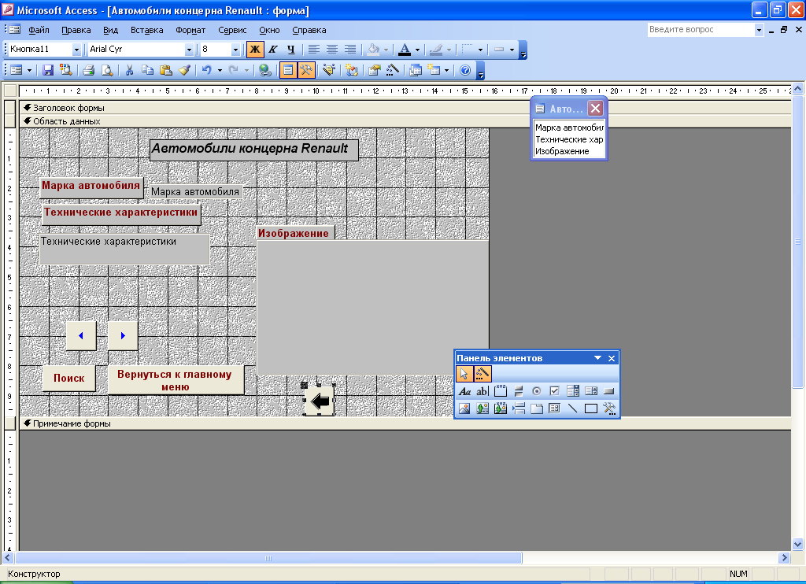Image resolution: width=806 pixels, height=584 pixels.
Task: Open the font color dropdown arrow
Action: tap(417, 50)
